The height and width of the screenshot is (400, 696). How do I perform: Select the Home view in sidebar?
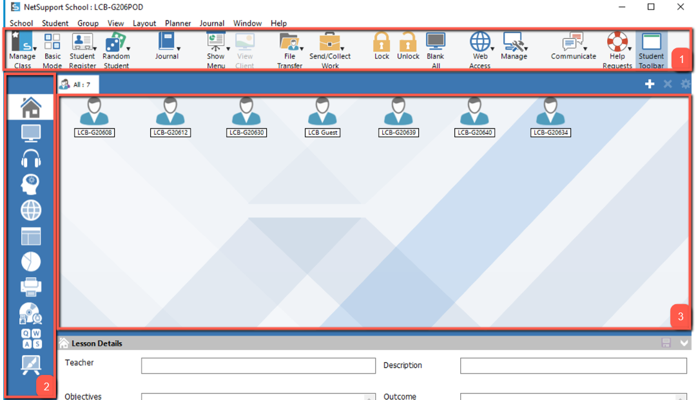click(x=31, y=107)
